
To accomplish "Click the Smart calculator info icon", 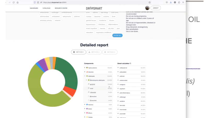I will click(130, 63).
